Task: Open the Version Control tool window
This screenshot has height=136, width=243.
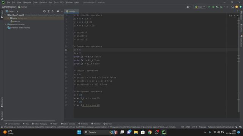Action: (13, 124)
